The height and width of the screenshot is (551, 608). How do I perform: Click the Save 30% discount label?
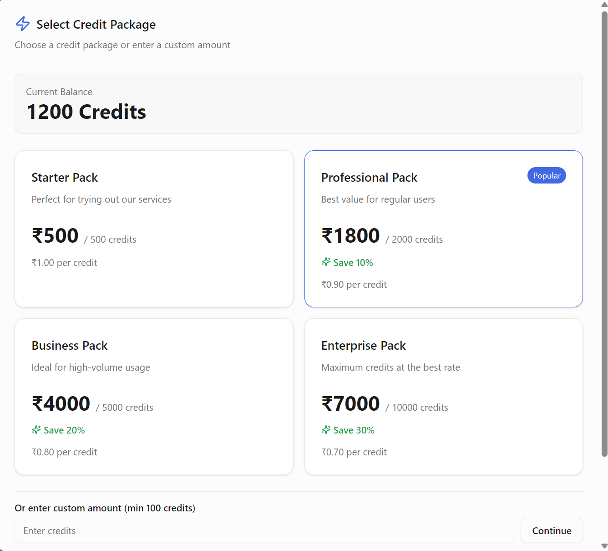tap(354, 430)
